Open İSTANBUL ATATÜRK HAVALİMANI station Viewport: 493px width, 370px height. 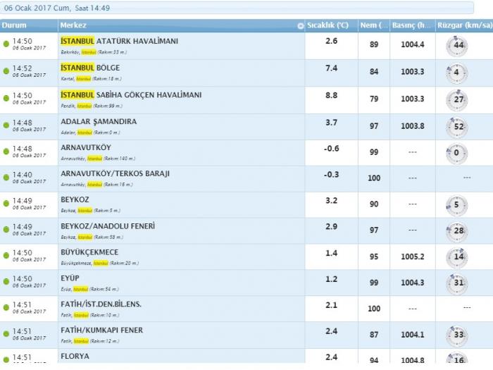[119, 41]
